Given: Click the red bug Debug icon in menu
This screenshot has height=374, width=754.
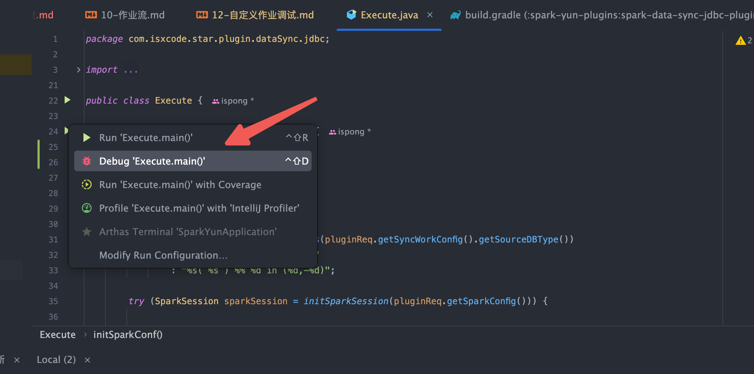Looking at the screenshot, I should (x=87, y=161).
